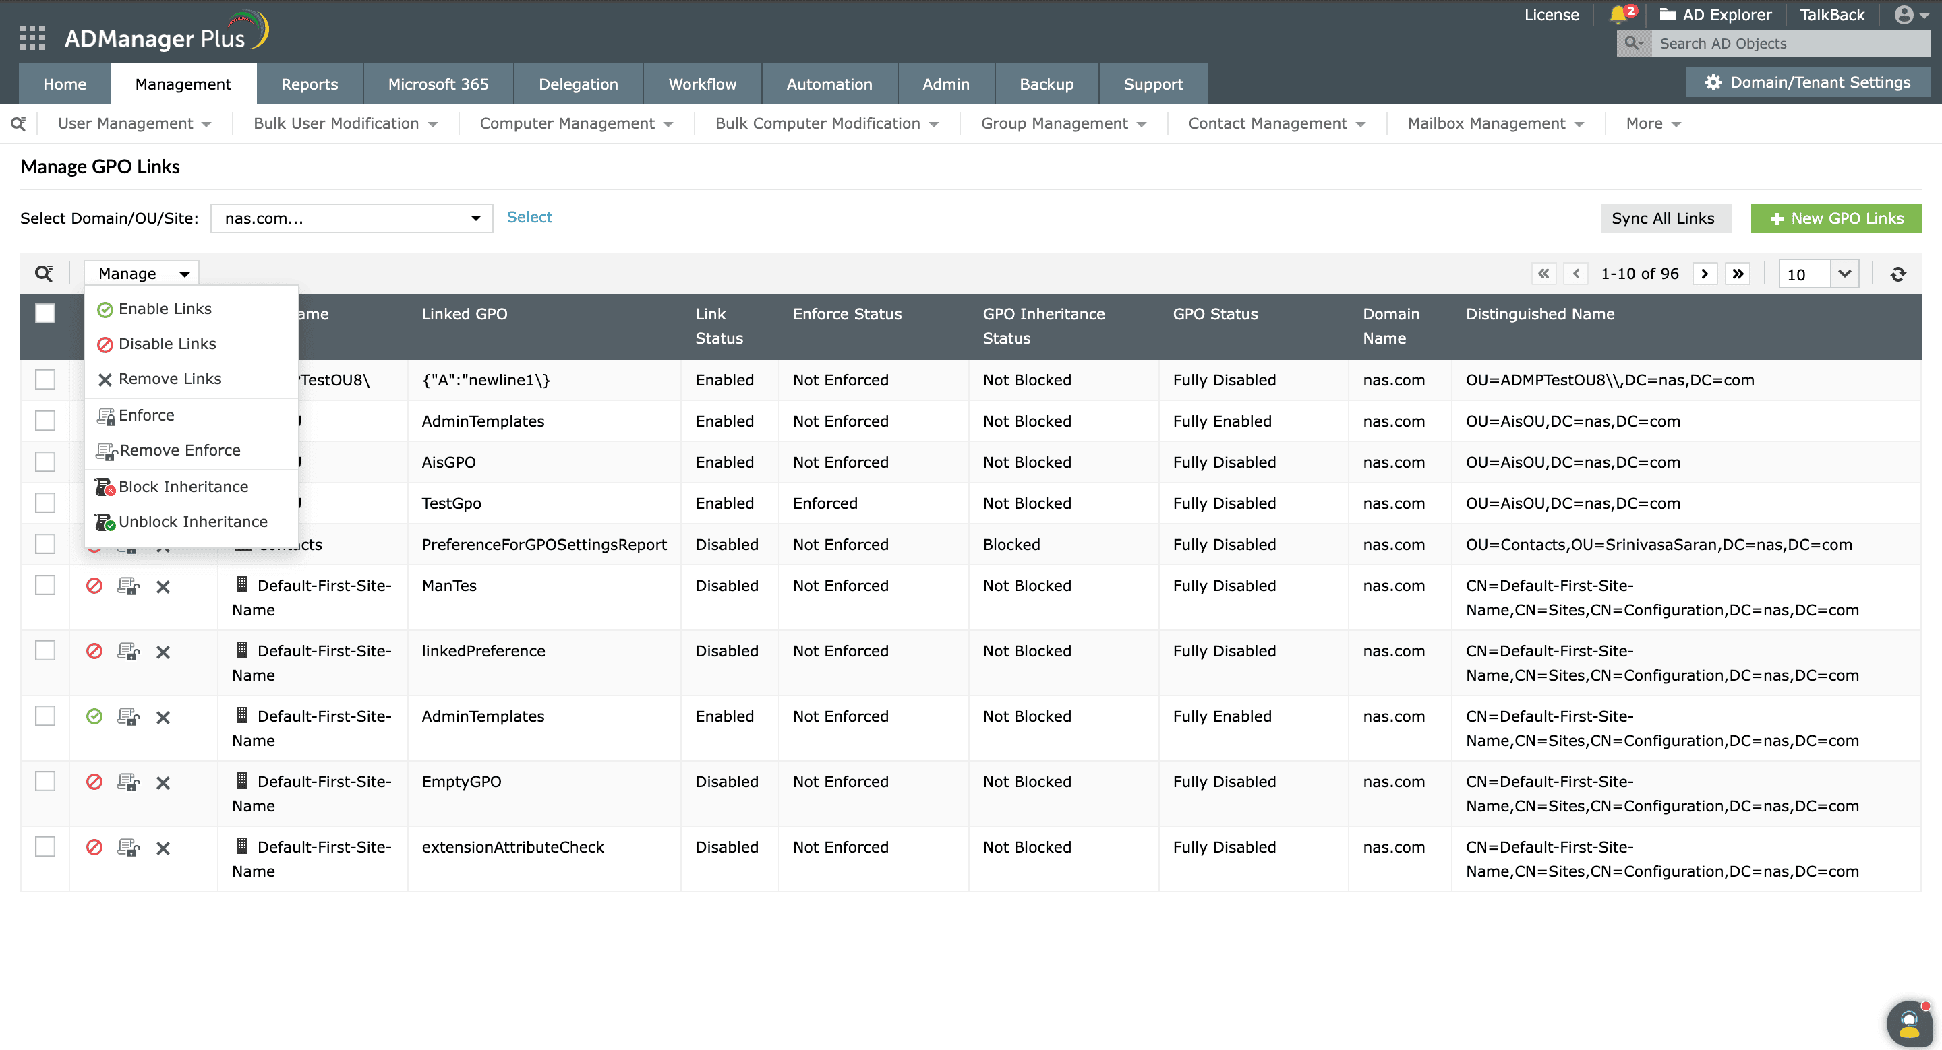Screen dimensions: 1942x1050
Task: Expand the Computer Management menu
Action: coord(576,123)
